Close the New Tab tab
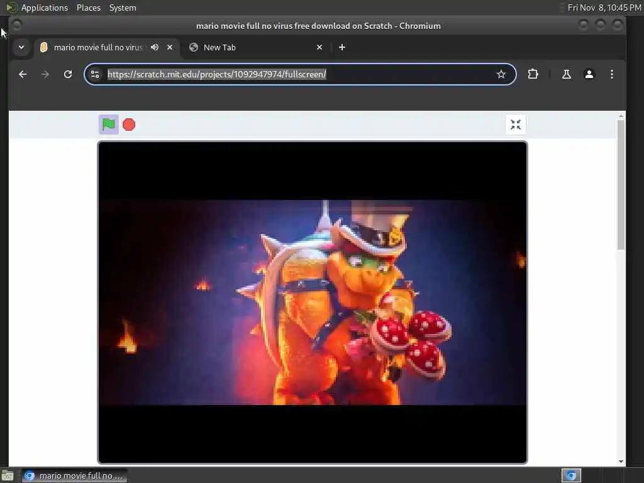The image size is (644, 483). (319, 47)
